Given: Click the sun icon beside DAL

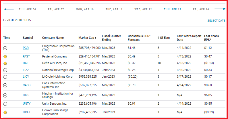Looking at the screenshot, I should 5,63.
